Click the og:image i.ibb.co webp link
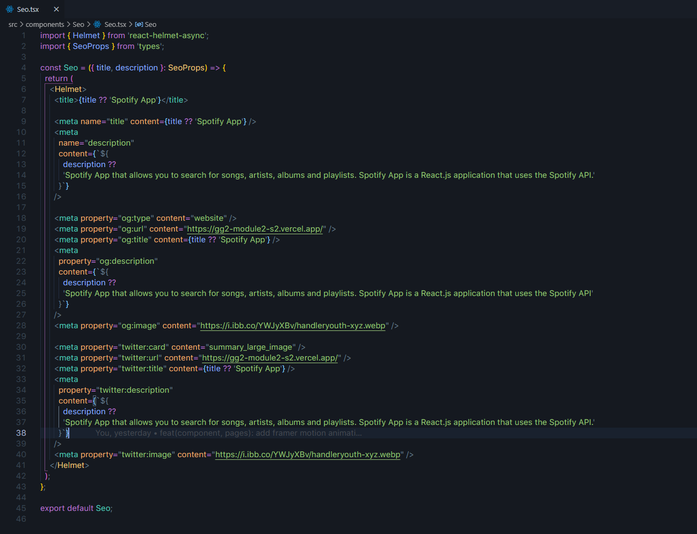This screenshot has height=534, width=697. click(x=293, y=326)
